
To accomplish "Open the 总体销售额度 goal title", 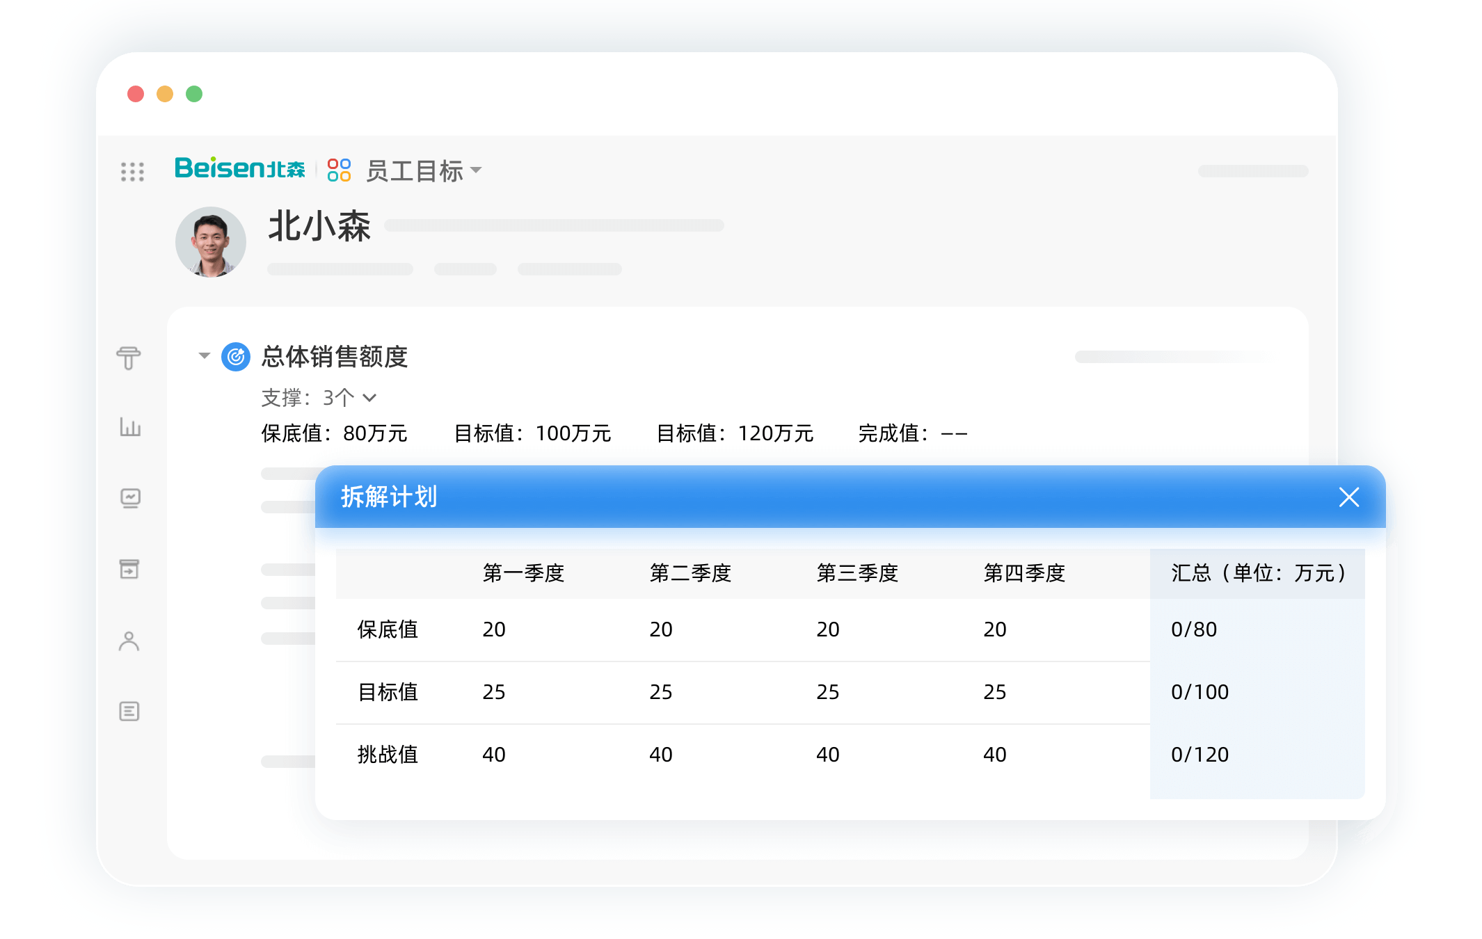I will (335, 357).
